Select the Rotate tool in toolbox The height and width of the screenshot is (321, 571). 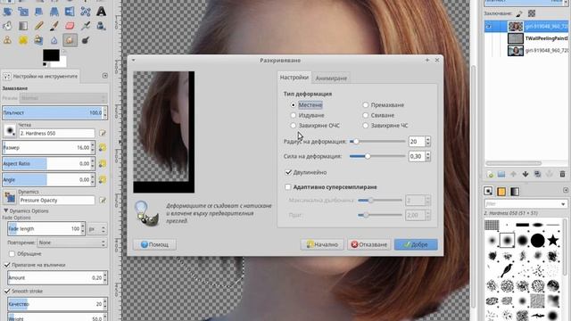tap(7, 12)
